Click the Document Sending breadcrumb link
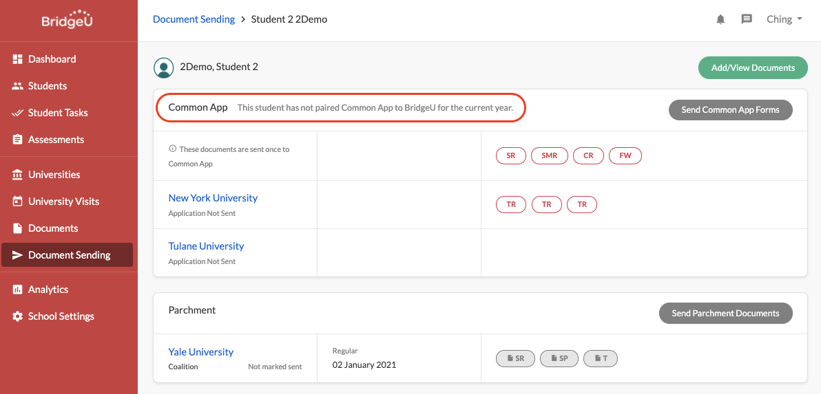Screen dimensions: 821x394 click(x=194, y=19)
